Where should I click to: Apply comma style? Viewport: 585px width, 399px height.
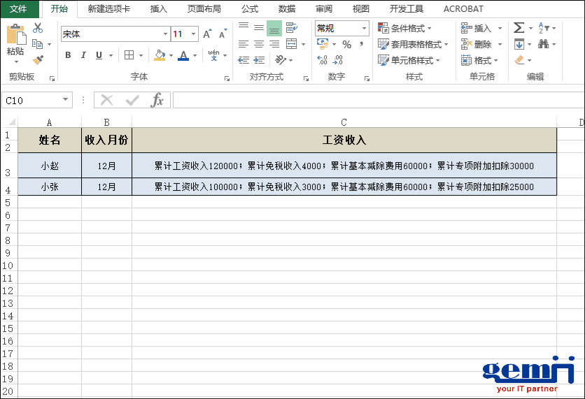361,44
